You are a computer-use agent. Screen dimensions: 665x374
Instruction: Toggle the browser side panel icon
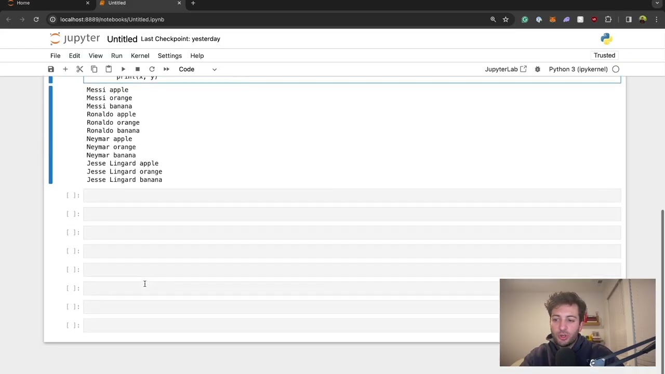(x=629, y=20)
